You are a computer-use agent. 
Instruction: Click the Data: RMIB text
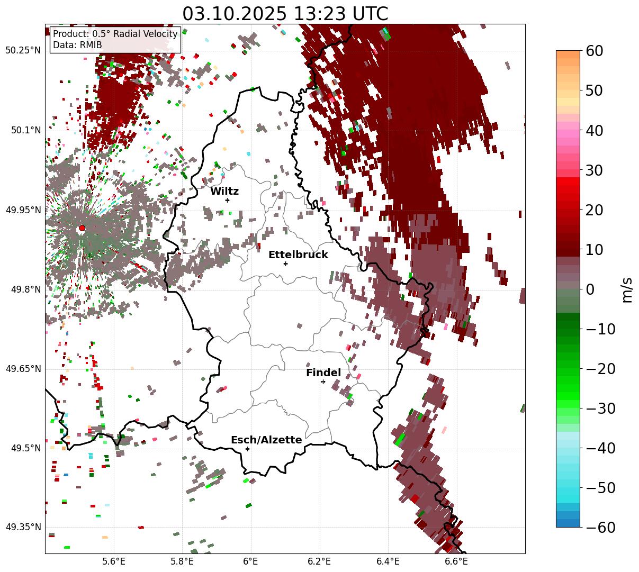pos(77,46)
